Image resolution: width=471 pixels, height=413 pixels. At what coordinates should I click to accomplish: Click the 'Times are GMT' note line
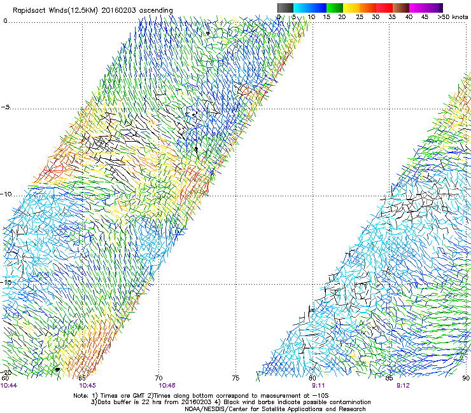201,396
